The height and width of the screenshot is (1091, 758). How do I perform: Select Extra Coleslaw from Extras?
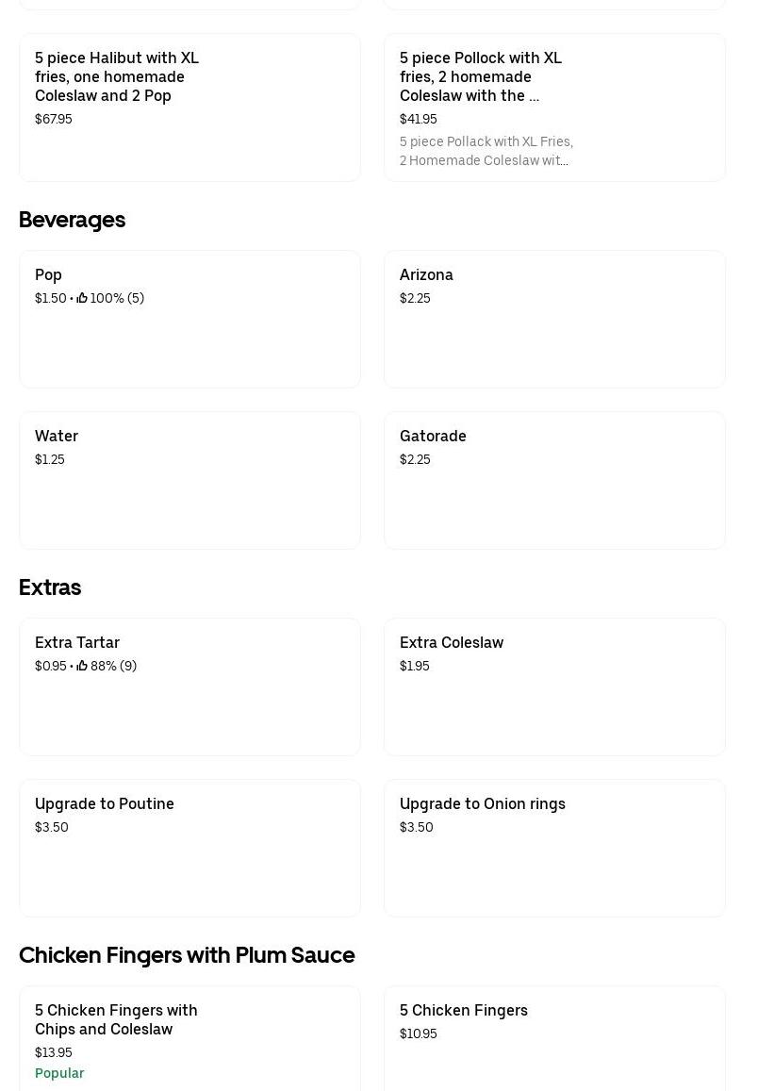(554, 688)
